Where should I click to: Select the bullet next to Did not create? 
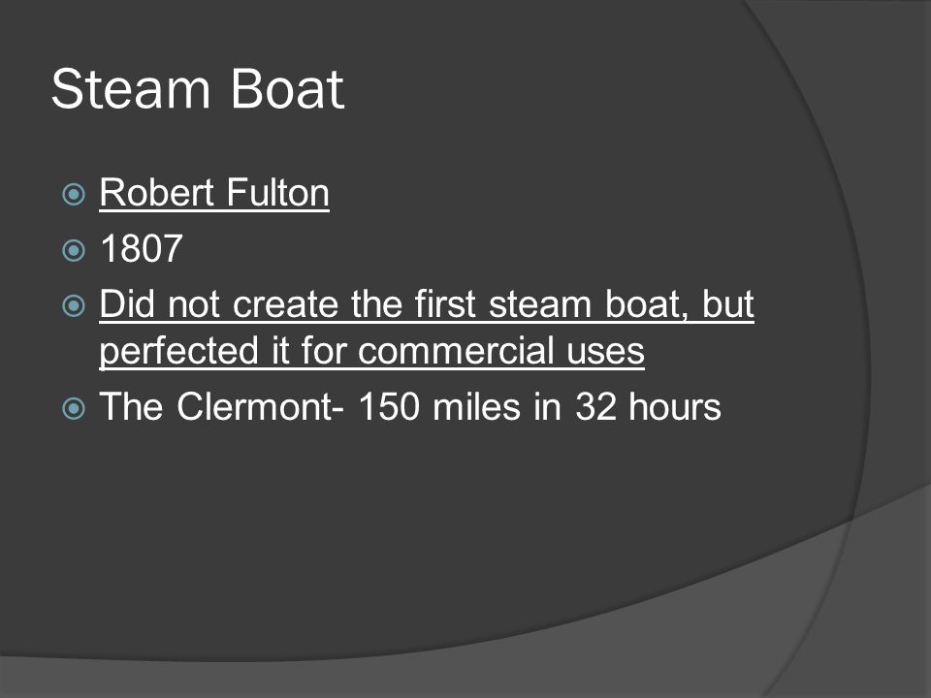point(74,305)
